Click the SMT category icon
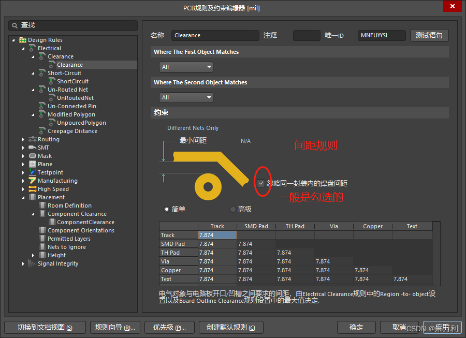Screen dimensions: 466x338 tap(33, 148)
